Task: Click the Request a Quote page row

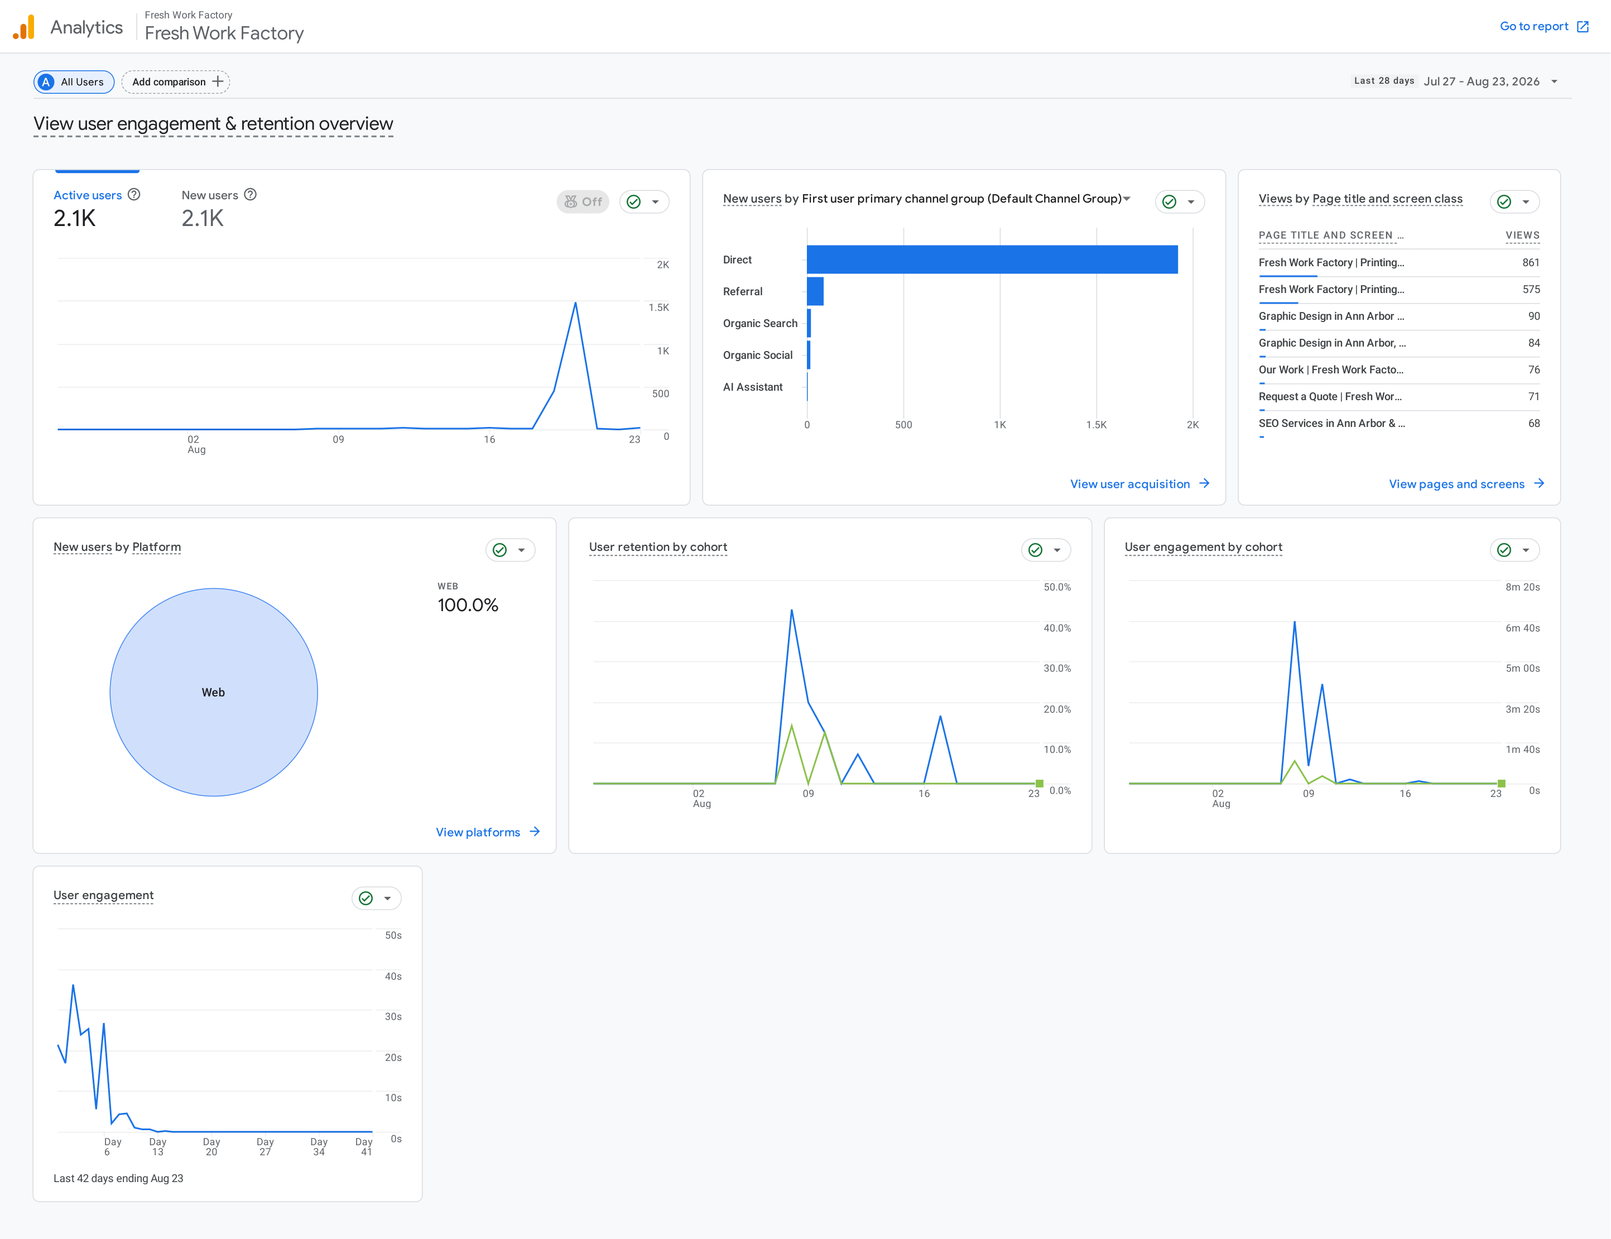Action: point(1398,397)
